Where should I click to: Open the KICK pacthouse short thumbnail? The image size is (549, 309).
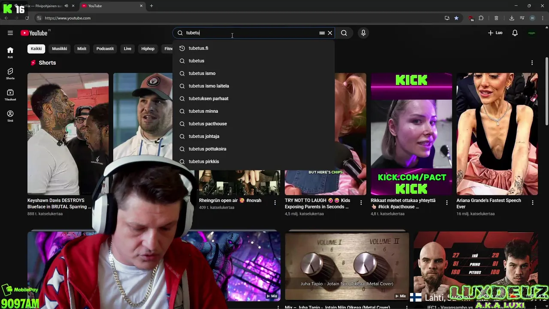point(411,134)
